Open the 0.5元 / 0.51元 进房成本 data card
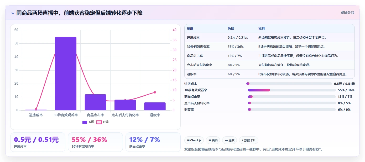Image resolution: width=365 pixels, height=162 pixels. point(38,142)
